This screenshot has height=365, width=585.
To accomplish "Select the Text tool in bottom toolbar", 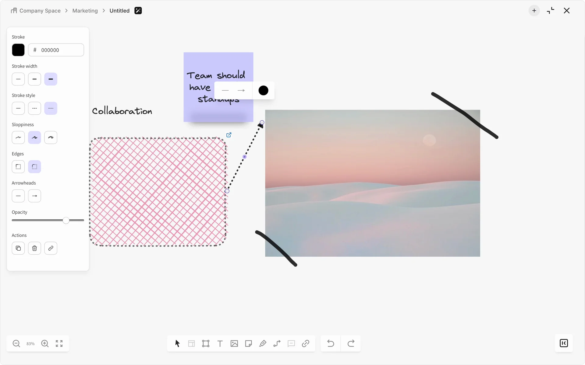I will click(x=220, y=343).
